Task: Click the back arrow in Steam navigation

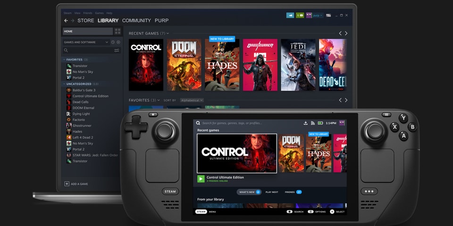Action: coord(66,21)
